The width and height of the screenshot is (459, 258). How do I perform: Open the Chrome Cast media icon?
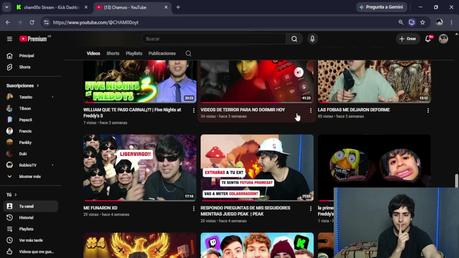pyautogui.click(x=412, y=22)
